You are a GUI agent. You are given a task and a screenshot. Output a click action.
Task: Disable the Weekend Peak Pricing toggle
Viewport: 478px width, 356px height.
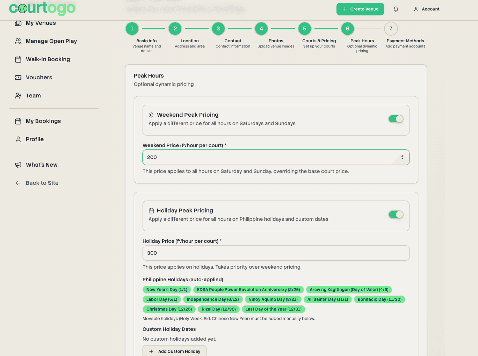[396, 119]
